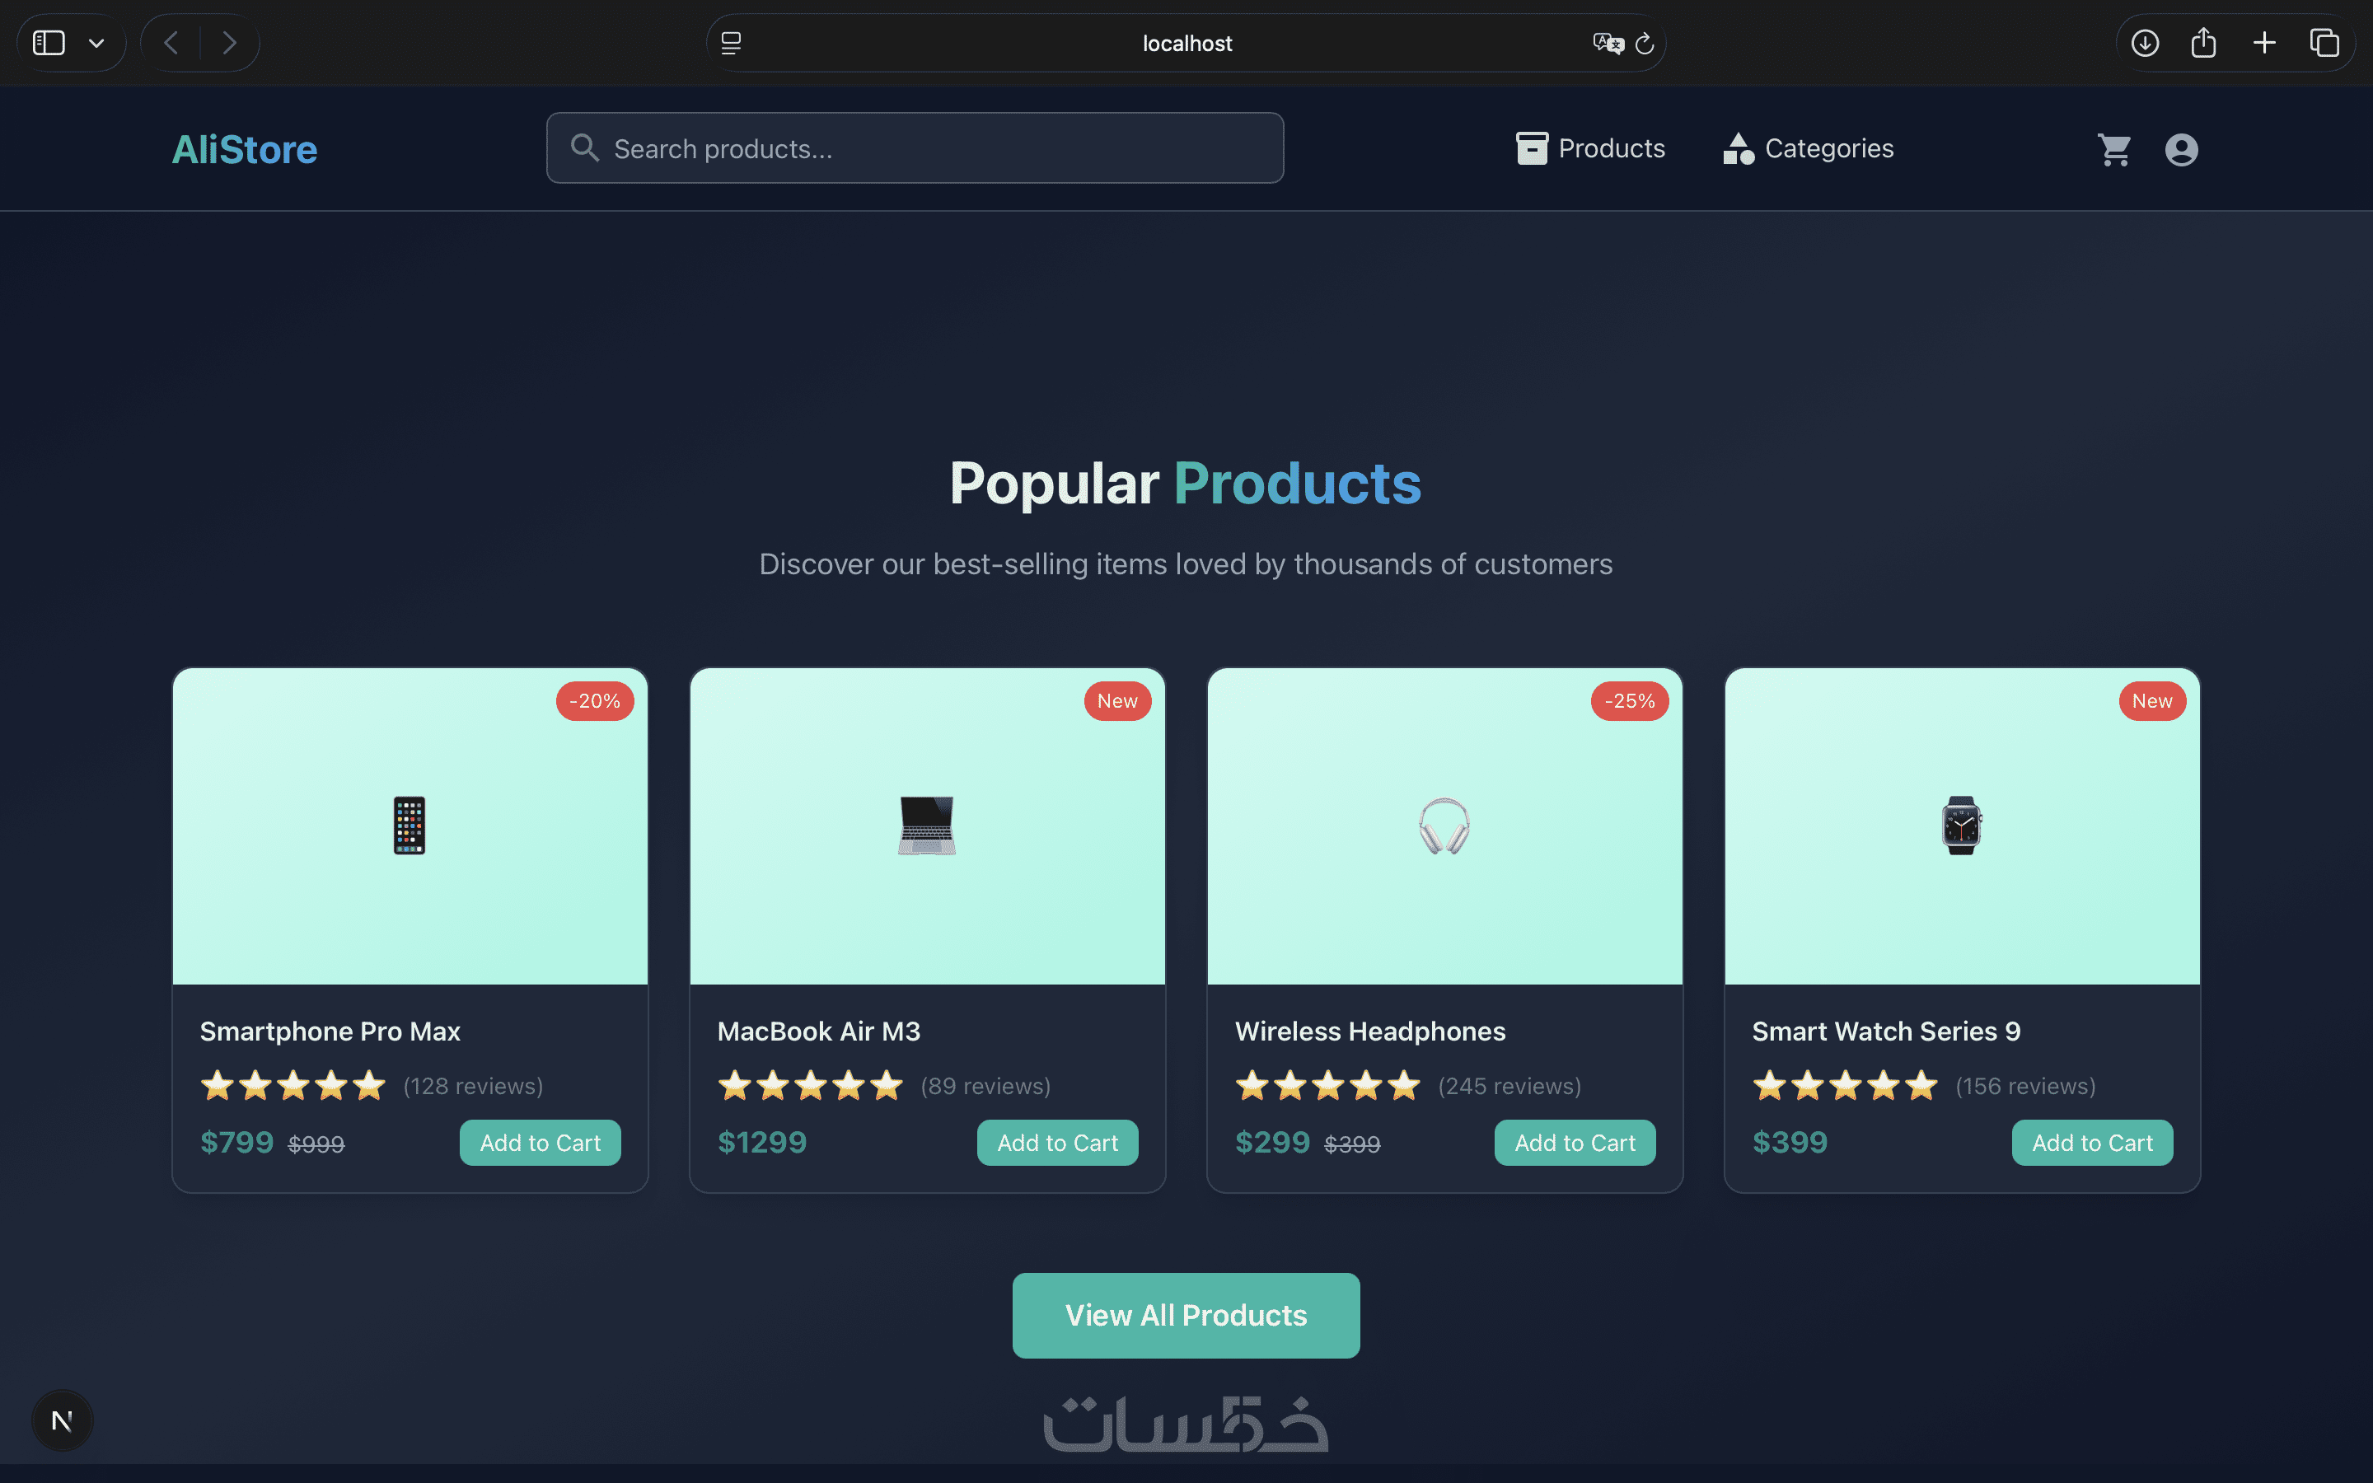The width and height of the screenshot is (2373, 1483).
Task: Click the translate icon in the address bar
Action: tap(1608, 43)
